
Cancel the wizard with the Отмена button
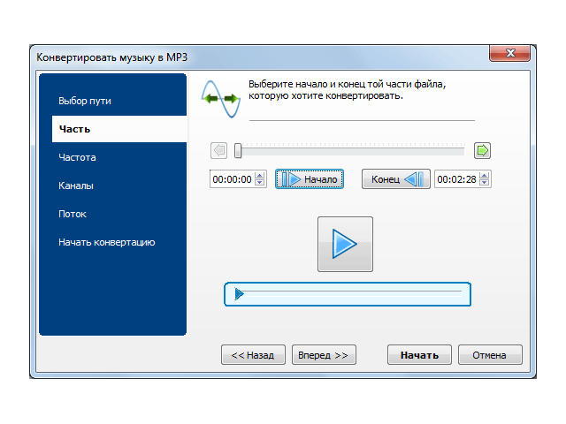click(490, 355)
